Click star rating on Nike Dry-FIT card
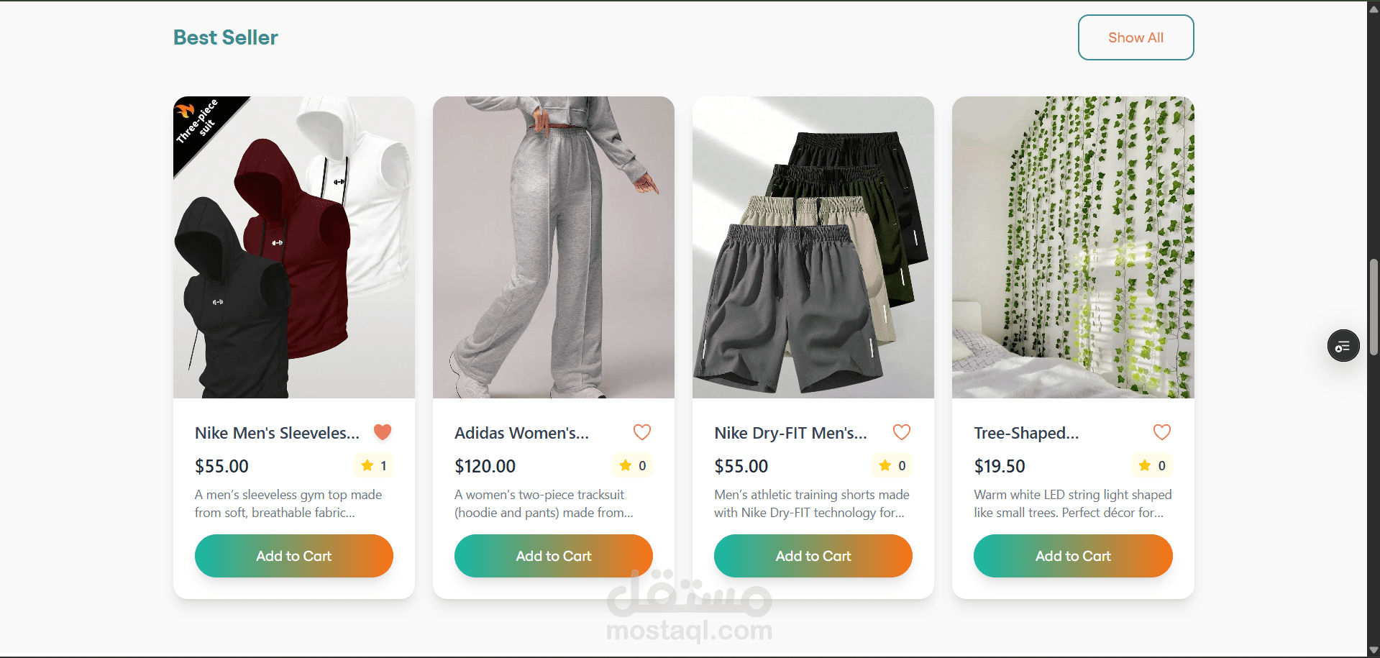This screenshot has width=1380, height=658. point(892,465)
